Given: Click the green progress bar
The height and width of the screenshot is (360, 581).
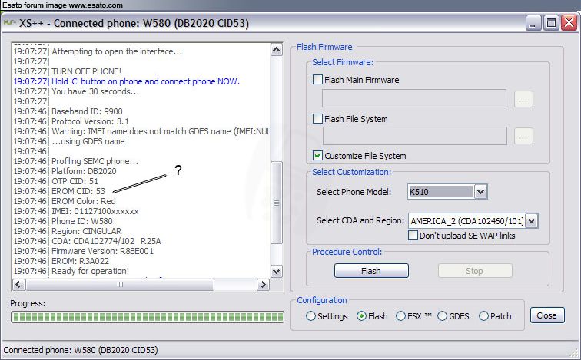Looking at the screenshot, I should point(148,317).
